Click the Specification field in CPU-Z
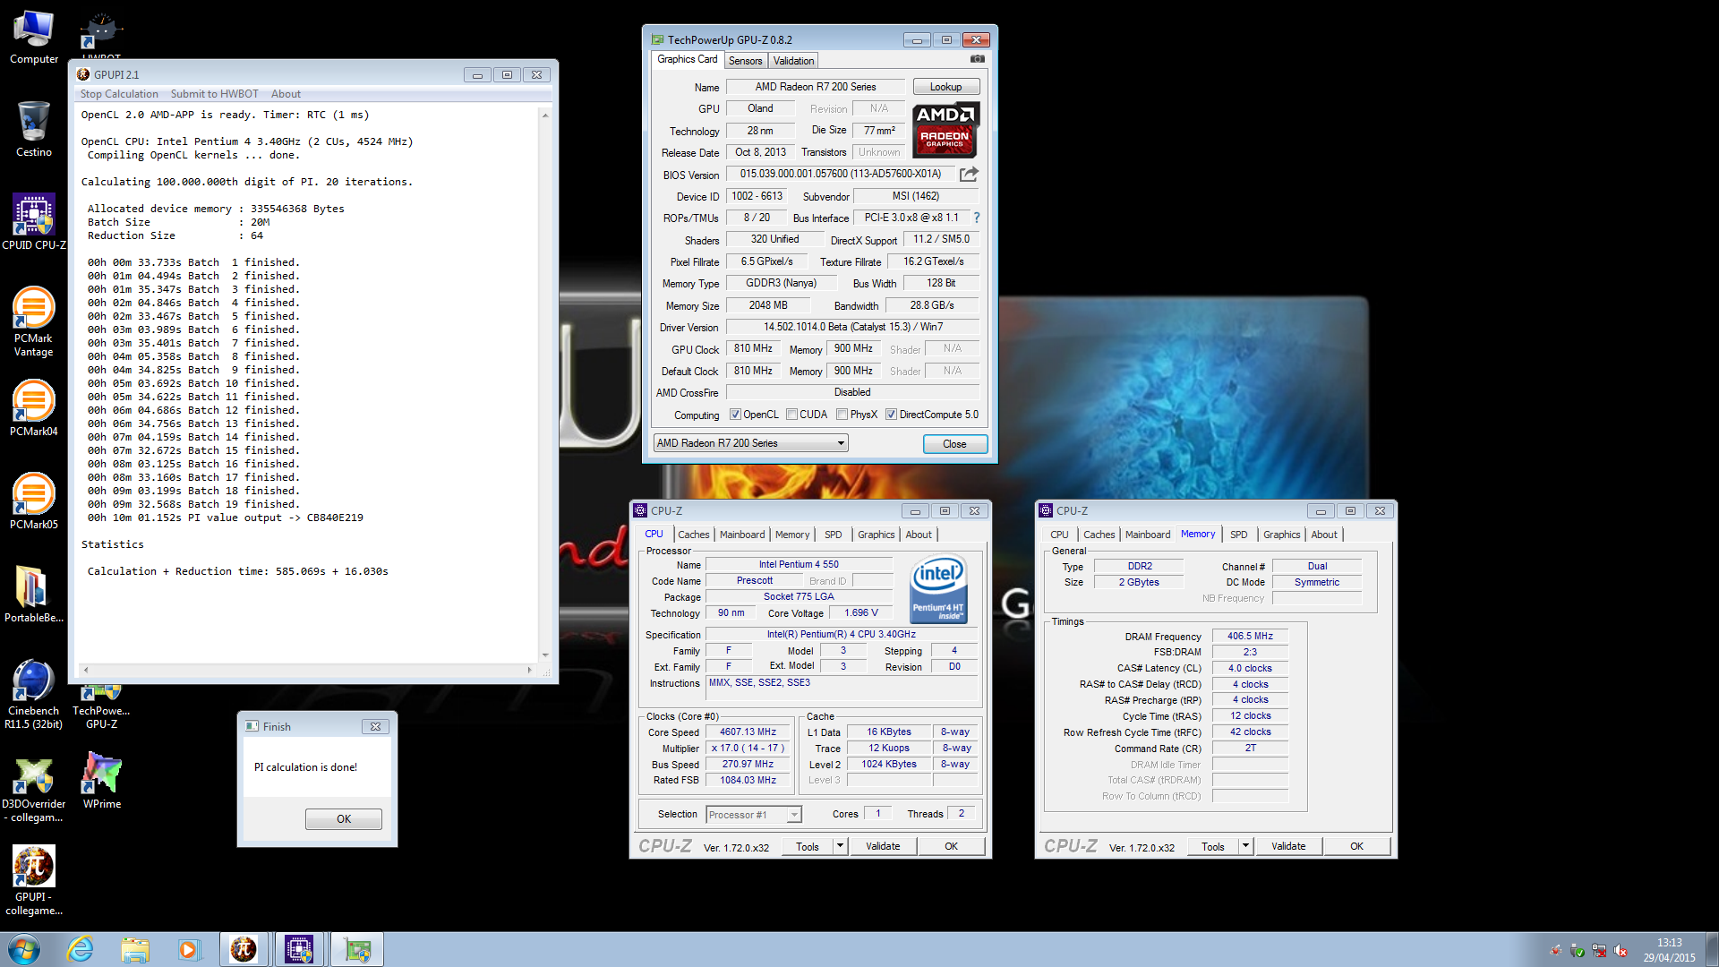1719x967 pixels. [841, 635]
